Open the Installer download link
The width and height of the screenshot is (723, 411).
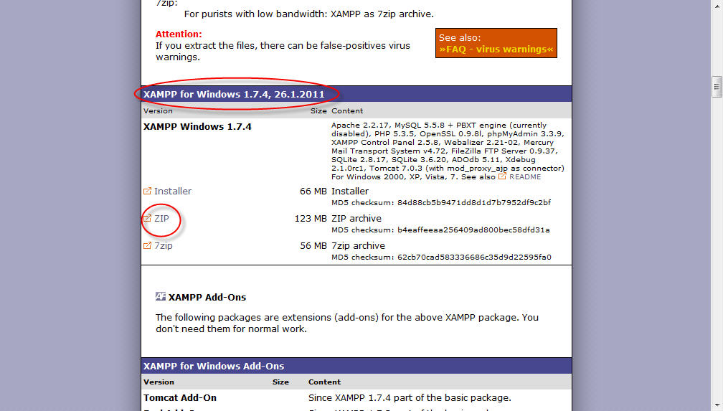click(173, 192)
